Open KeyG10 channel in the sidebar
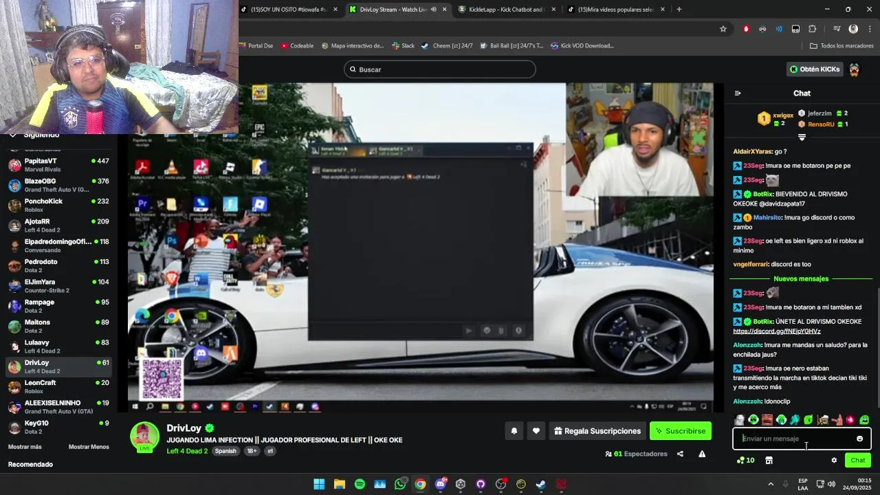This screenshot has width=880, height=495. (x=58, y=427)
